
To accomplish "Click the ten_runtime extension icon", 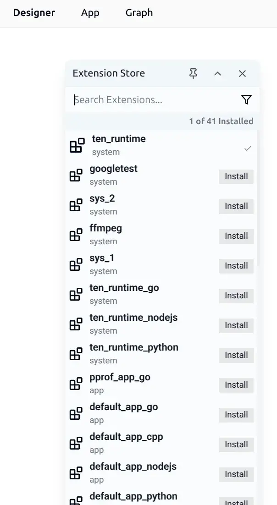I will click(76, 145).
